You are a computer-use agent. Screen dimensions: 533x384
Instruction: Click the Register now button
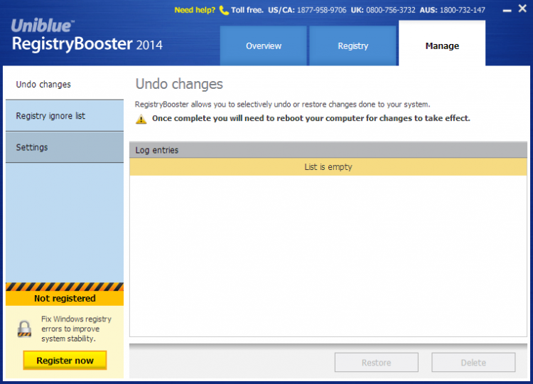(65, 361)
